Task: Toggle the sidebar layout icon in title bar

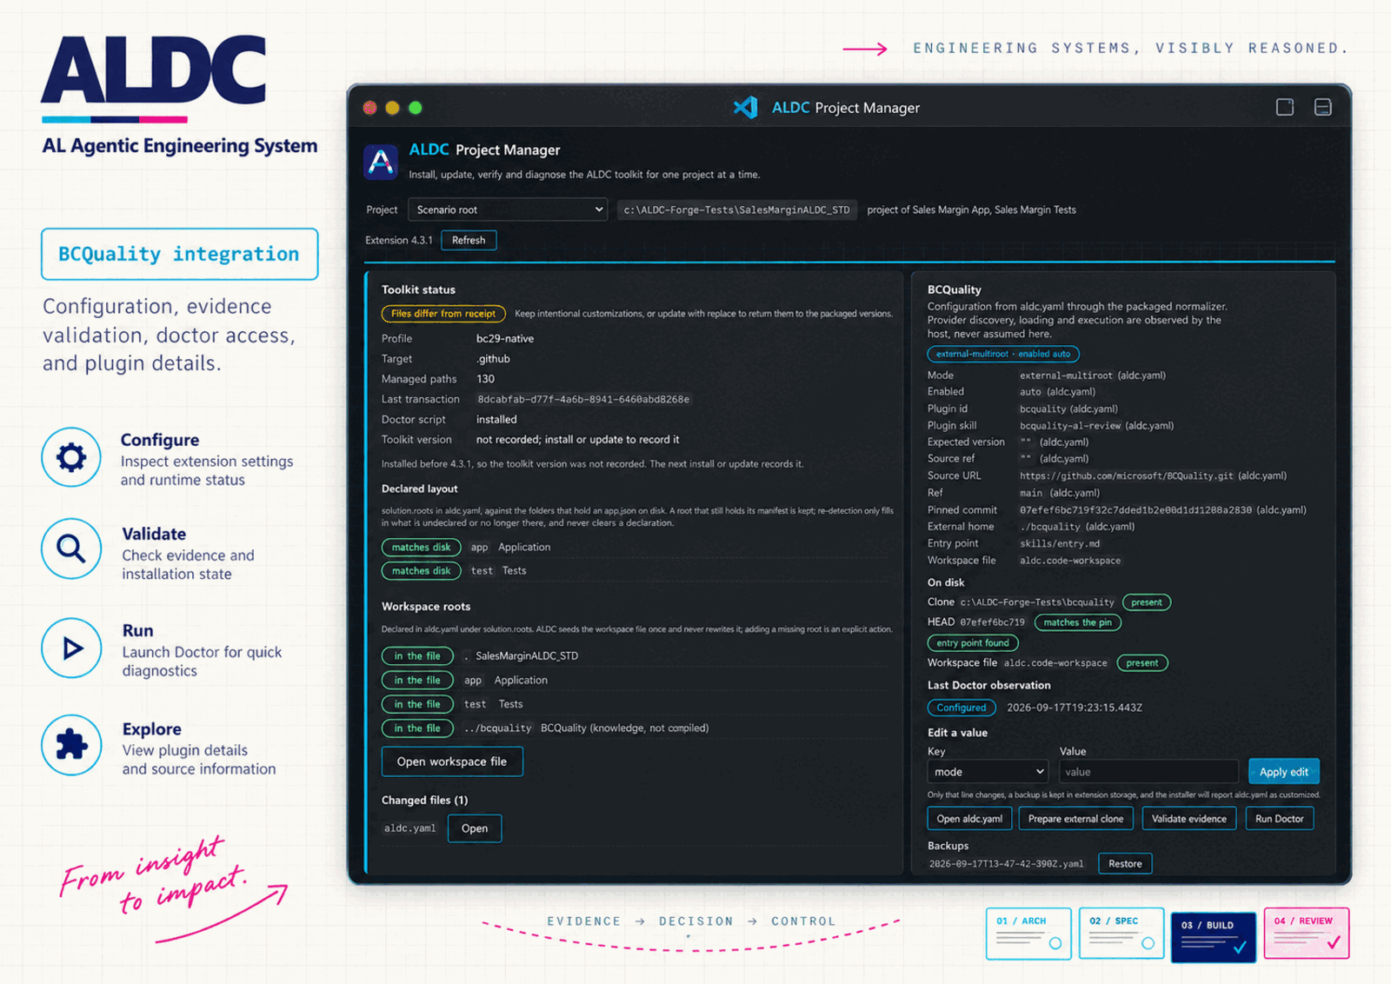Action: coord(1285,107)
